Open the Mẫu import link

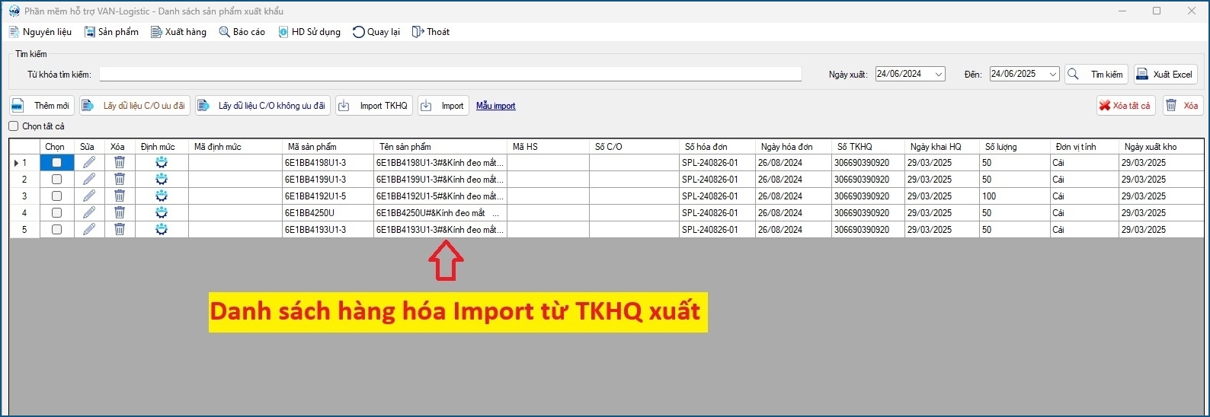pos(496,106)
